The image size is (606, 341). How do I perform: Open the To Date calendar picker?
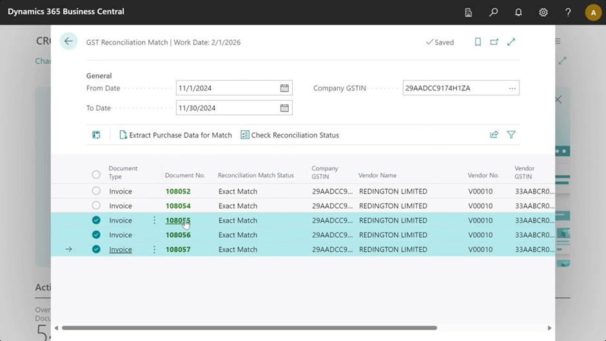tap(284, 108)
